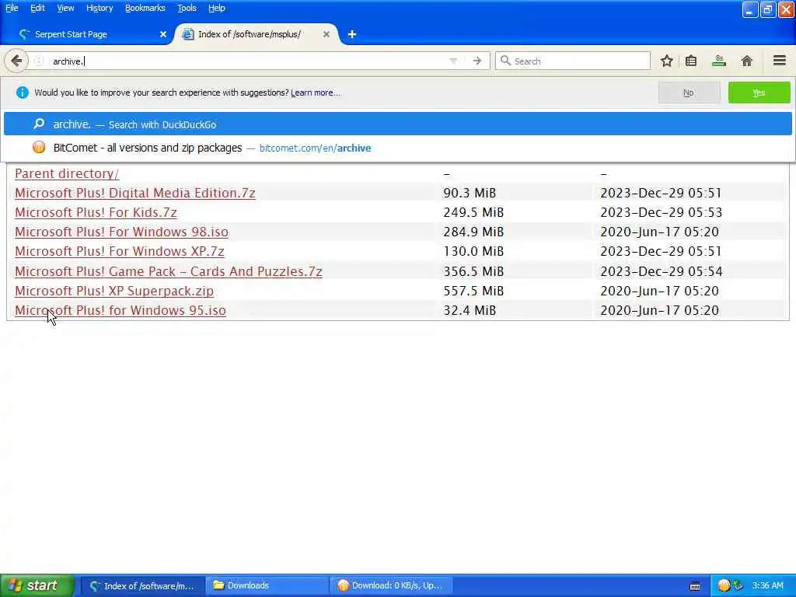Image resolution: width=796 pixels, height=597 pixels.
Task: Click the BitComet suggestion favicon
Action: [x=39, y=147]
